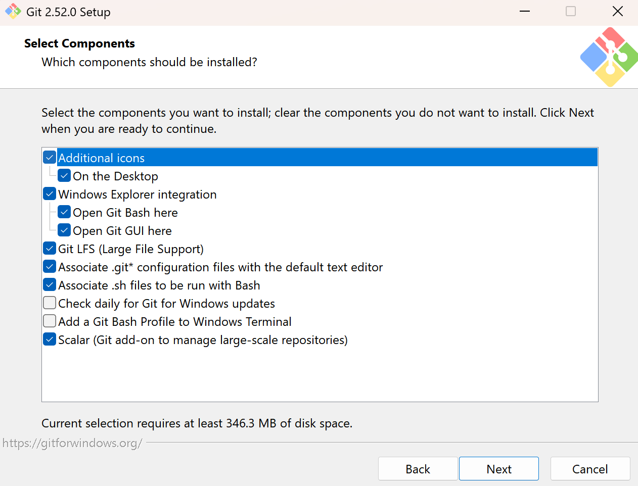Click the Git logo in title bar
The width and height of the screenshot is (638, 486).
pos(13,11)
